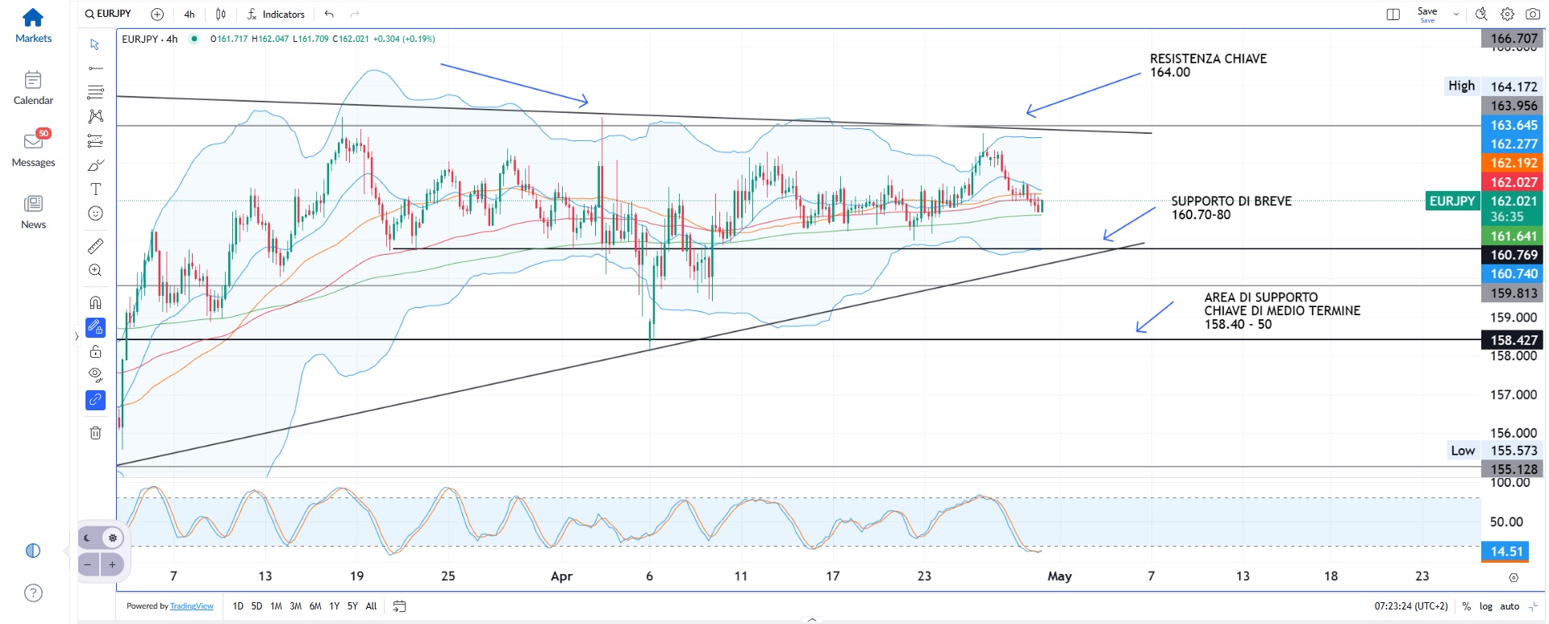1549x624 pixels.
Task: Open the Indicators button
Action: pyautogui.click(x=276, y=14)
